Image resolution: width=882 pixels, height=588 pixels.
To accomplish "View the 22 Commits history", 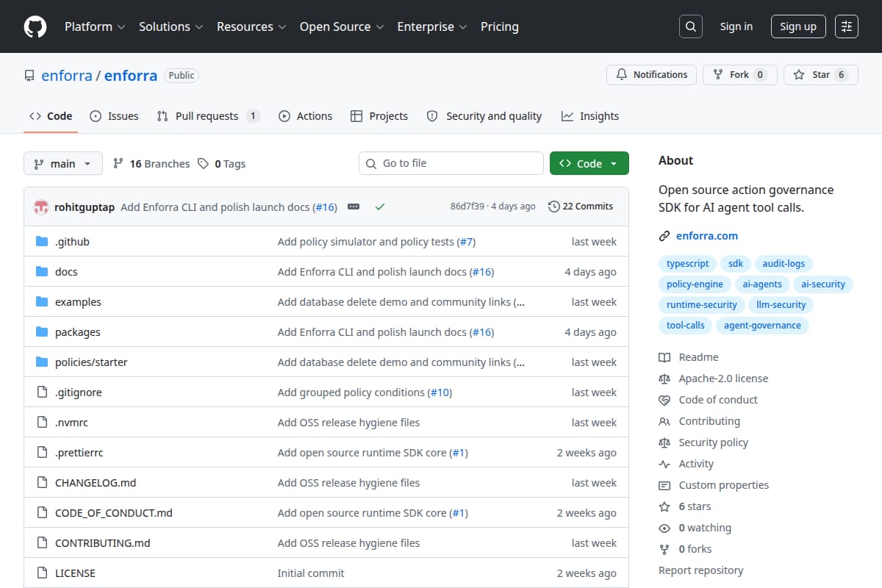I will (581, 207).
